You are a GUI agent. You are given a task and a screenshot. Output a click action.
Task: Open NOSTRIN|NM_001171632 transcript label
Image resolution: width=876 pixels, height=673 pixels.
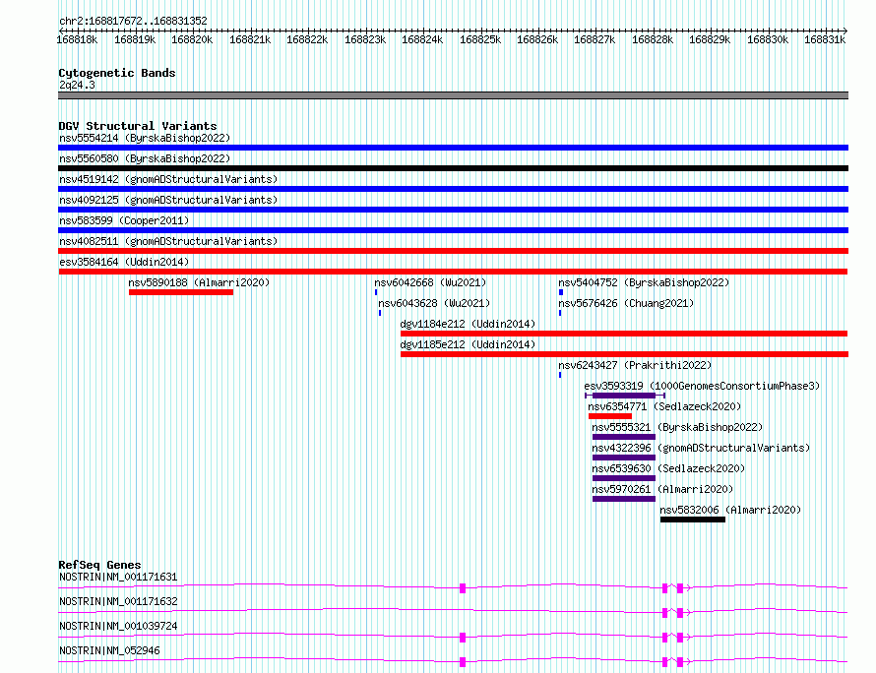tap(118, 601)
